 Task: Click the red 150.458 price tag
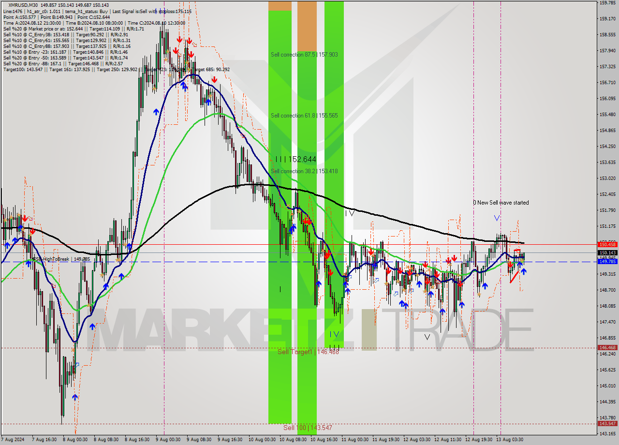(607, 244)
